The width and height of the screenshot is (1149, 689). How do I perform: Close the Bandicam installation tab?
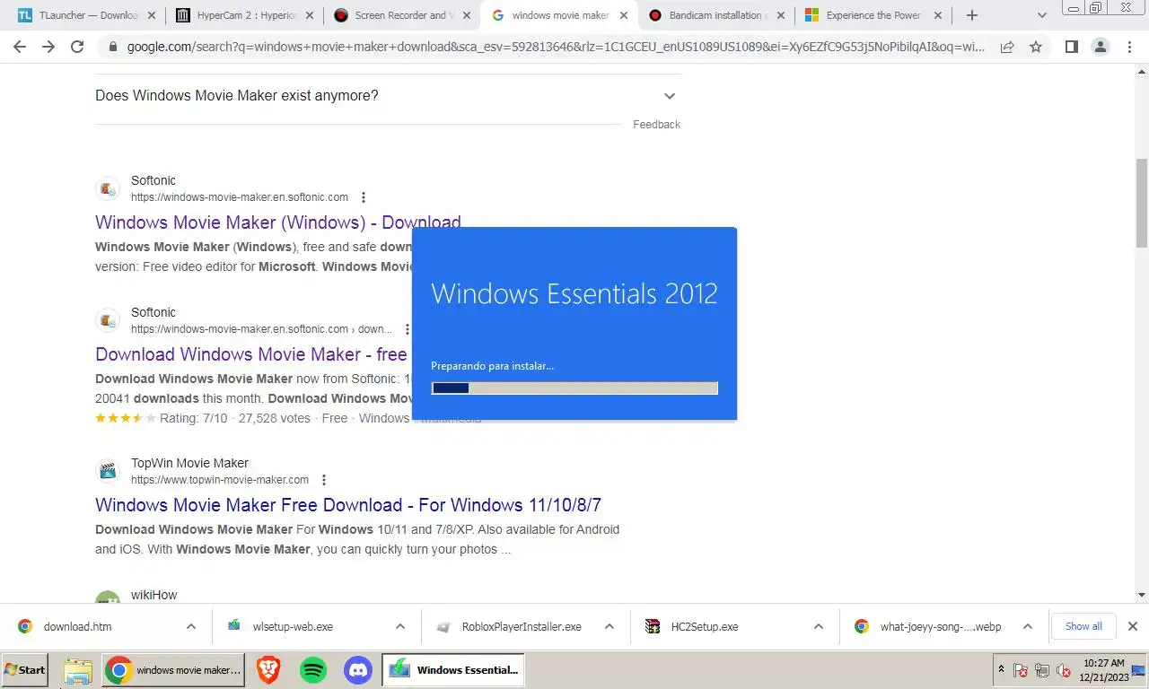click(780, 15)
